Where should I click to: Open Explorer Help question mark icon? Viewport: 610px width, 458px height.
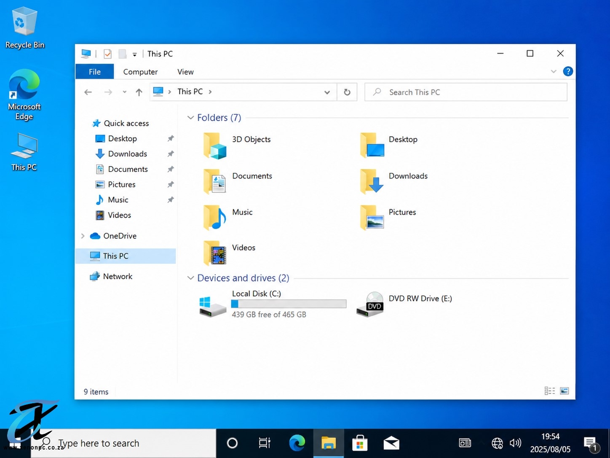tap(568, 71)
